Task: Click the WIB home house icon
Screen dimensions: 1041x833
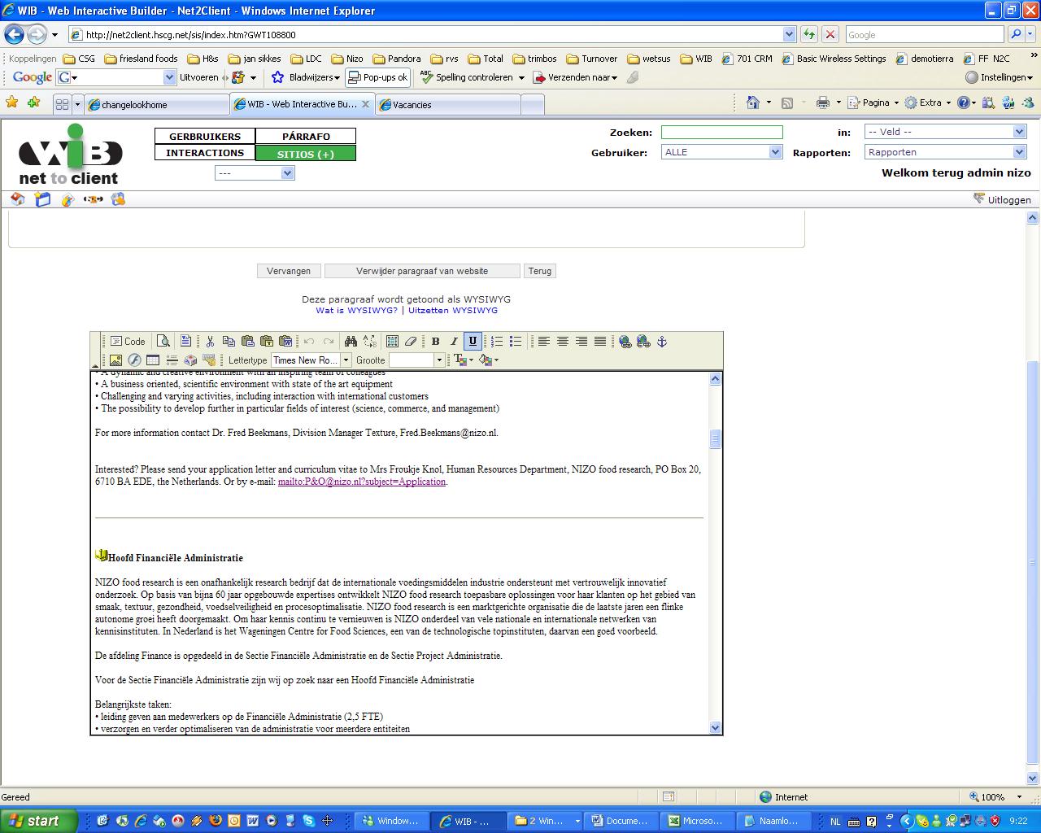Action: click(x=18, y=199)
